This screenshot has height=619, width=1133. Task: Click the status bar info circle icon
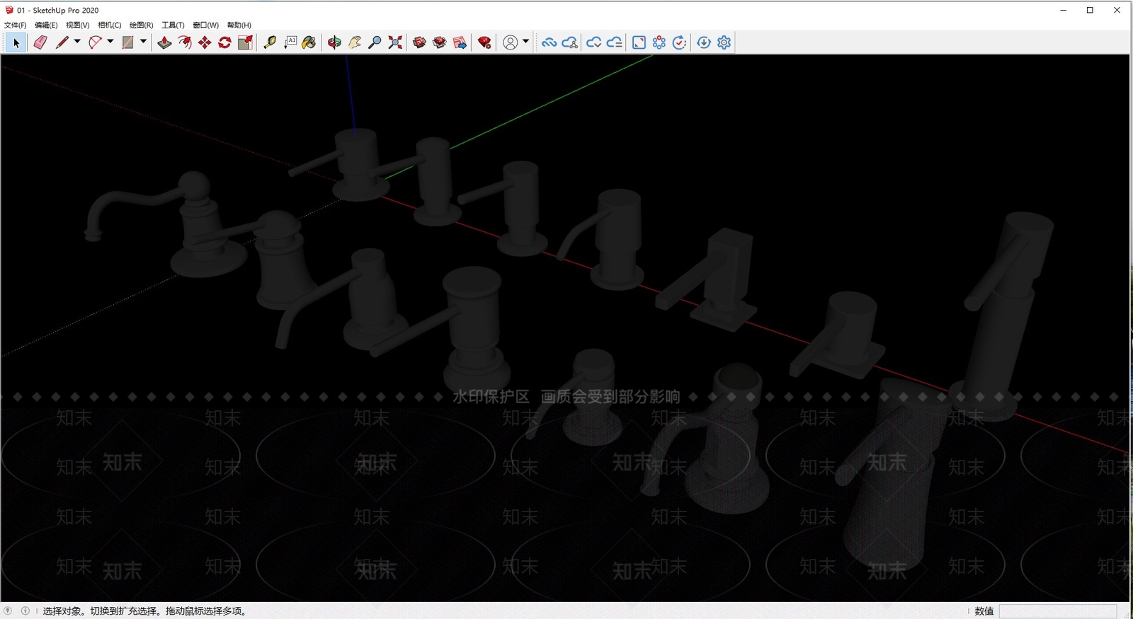(x=25, y=611)
